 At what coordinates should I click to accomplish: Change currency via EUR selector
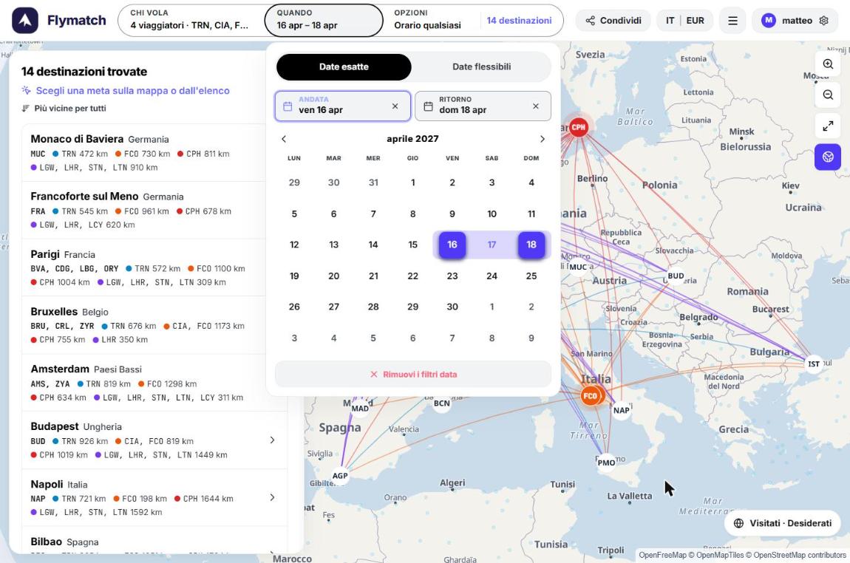click(695, 21)
